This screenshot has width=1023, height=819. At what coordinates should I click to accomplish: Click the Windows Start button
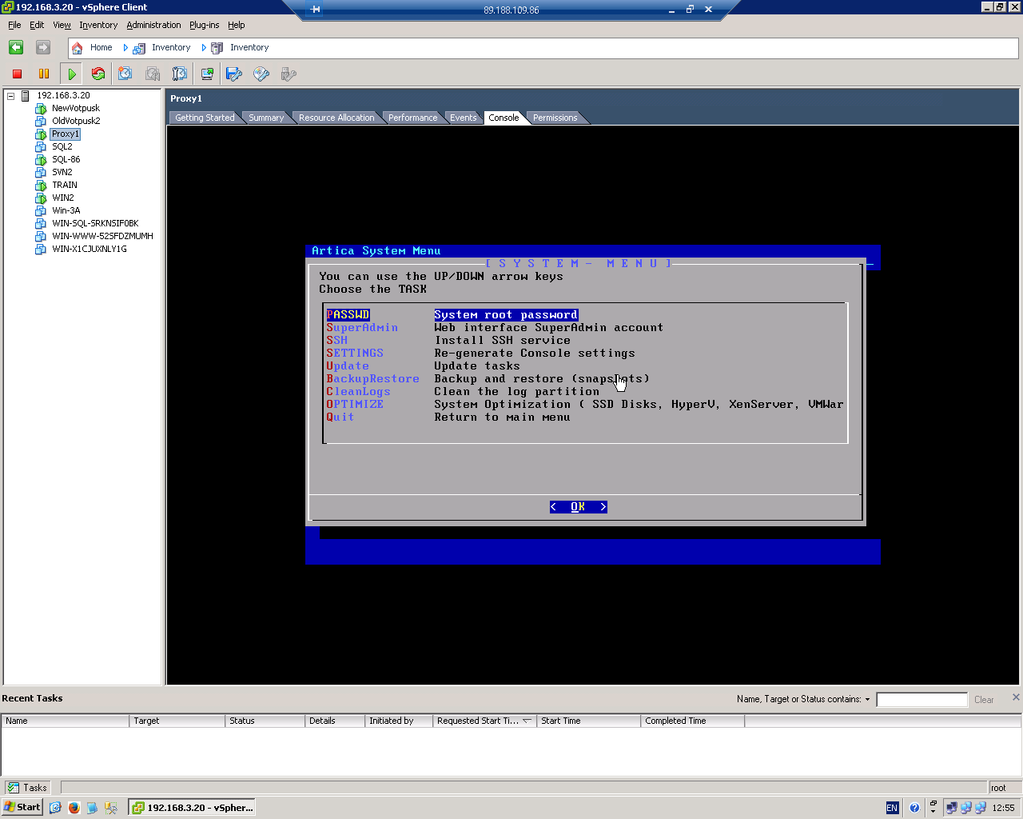click(22, 807)
